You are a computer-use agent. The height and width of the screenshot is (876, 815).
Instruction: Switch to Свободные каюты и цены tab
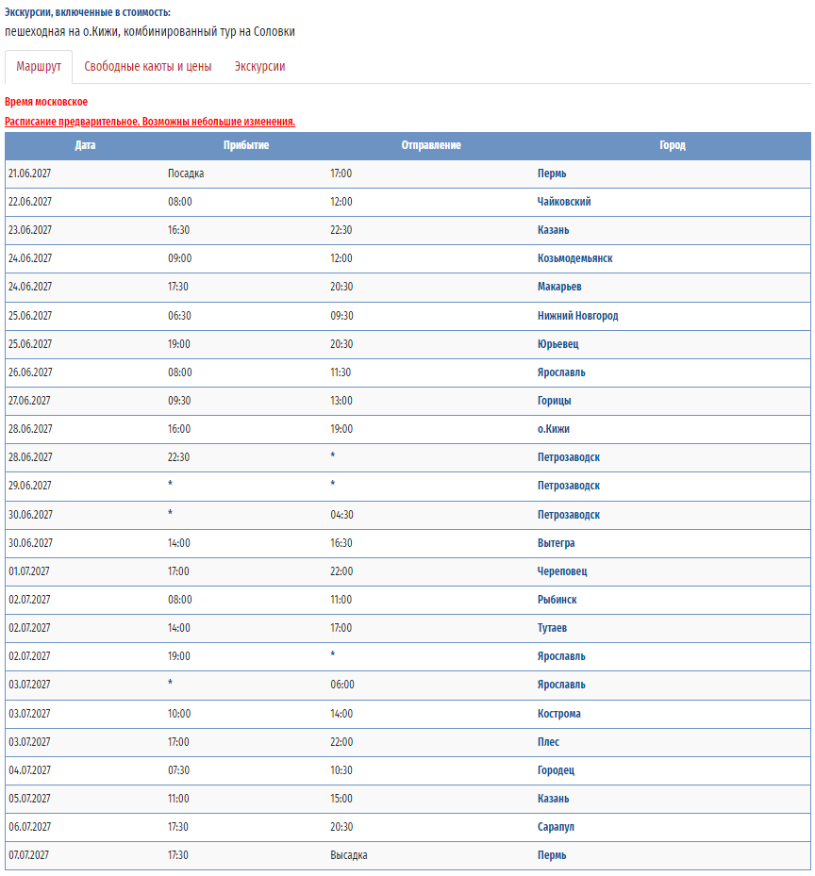pyautogui.click(x=147, y=67)
